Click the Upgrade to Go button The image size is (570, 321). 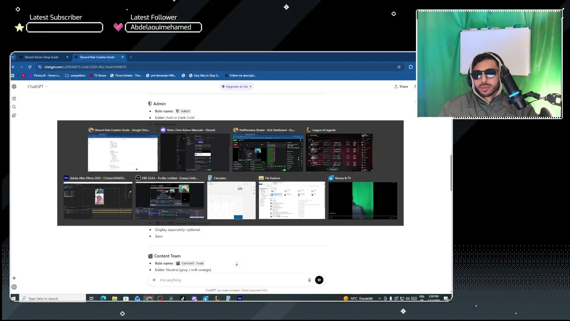pos(235,86)
